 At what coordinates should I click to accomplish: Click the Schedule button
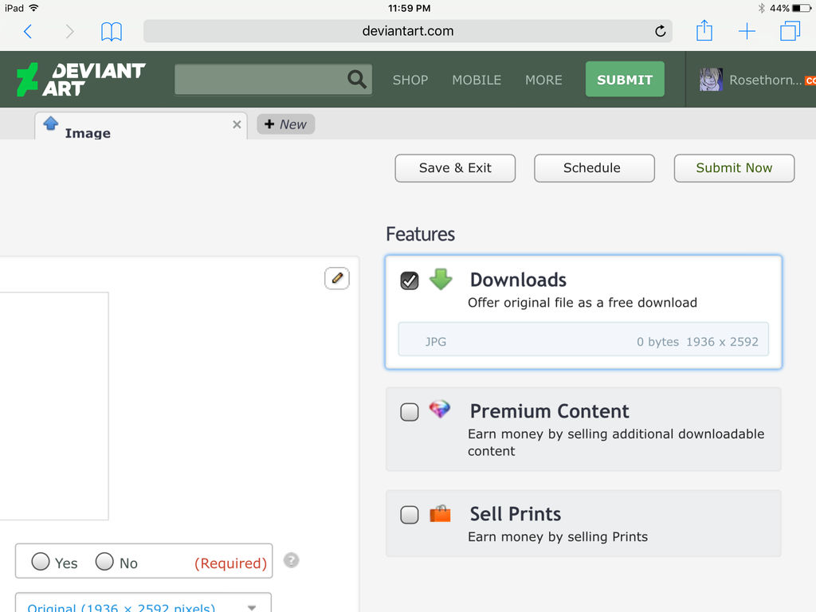click(594, 168)
